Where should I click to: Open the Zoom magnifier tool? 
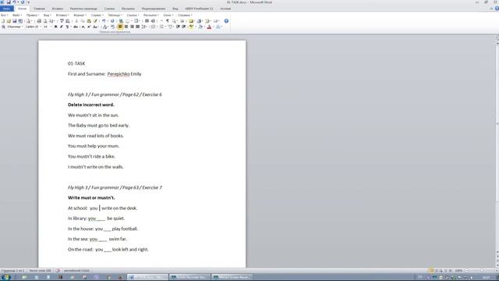pyautogui.click(x=174, y=21)
